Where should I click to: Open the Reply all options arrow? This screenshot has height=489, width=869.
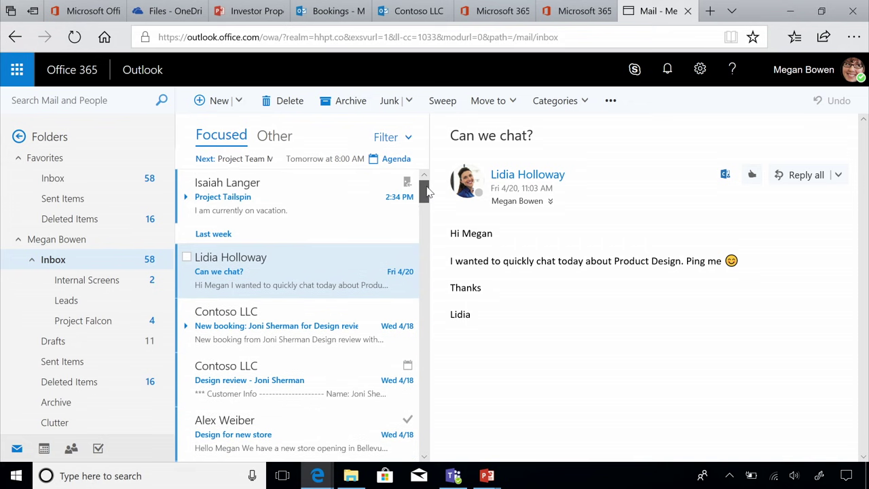tap(838, 175)
